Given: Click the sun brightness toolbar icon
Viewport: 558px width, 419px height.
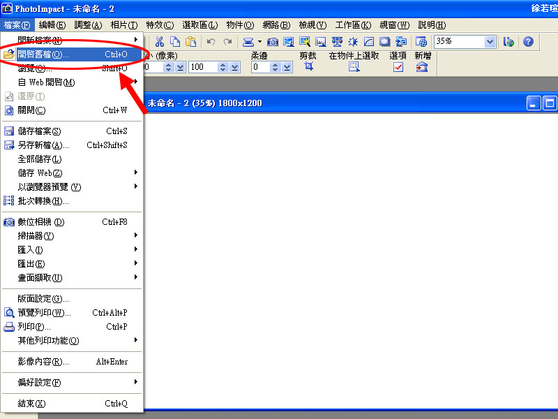Looking at the screenshot, I should pos(353,42).
